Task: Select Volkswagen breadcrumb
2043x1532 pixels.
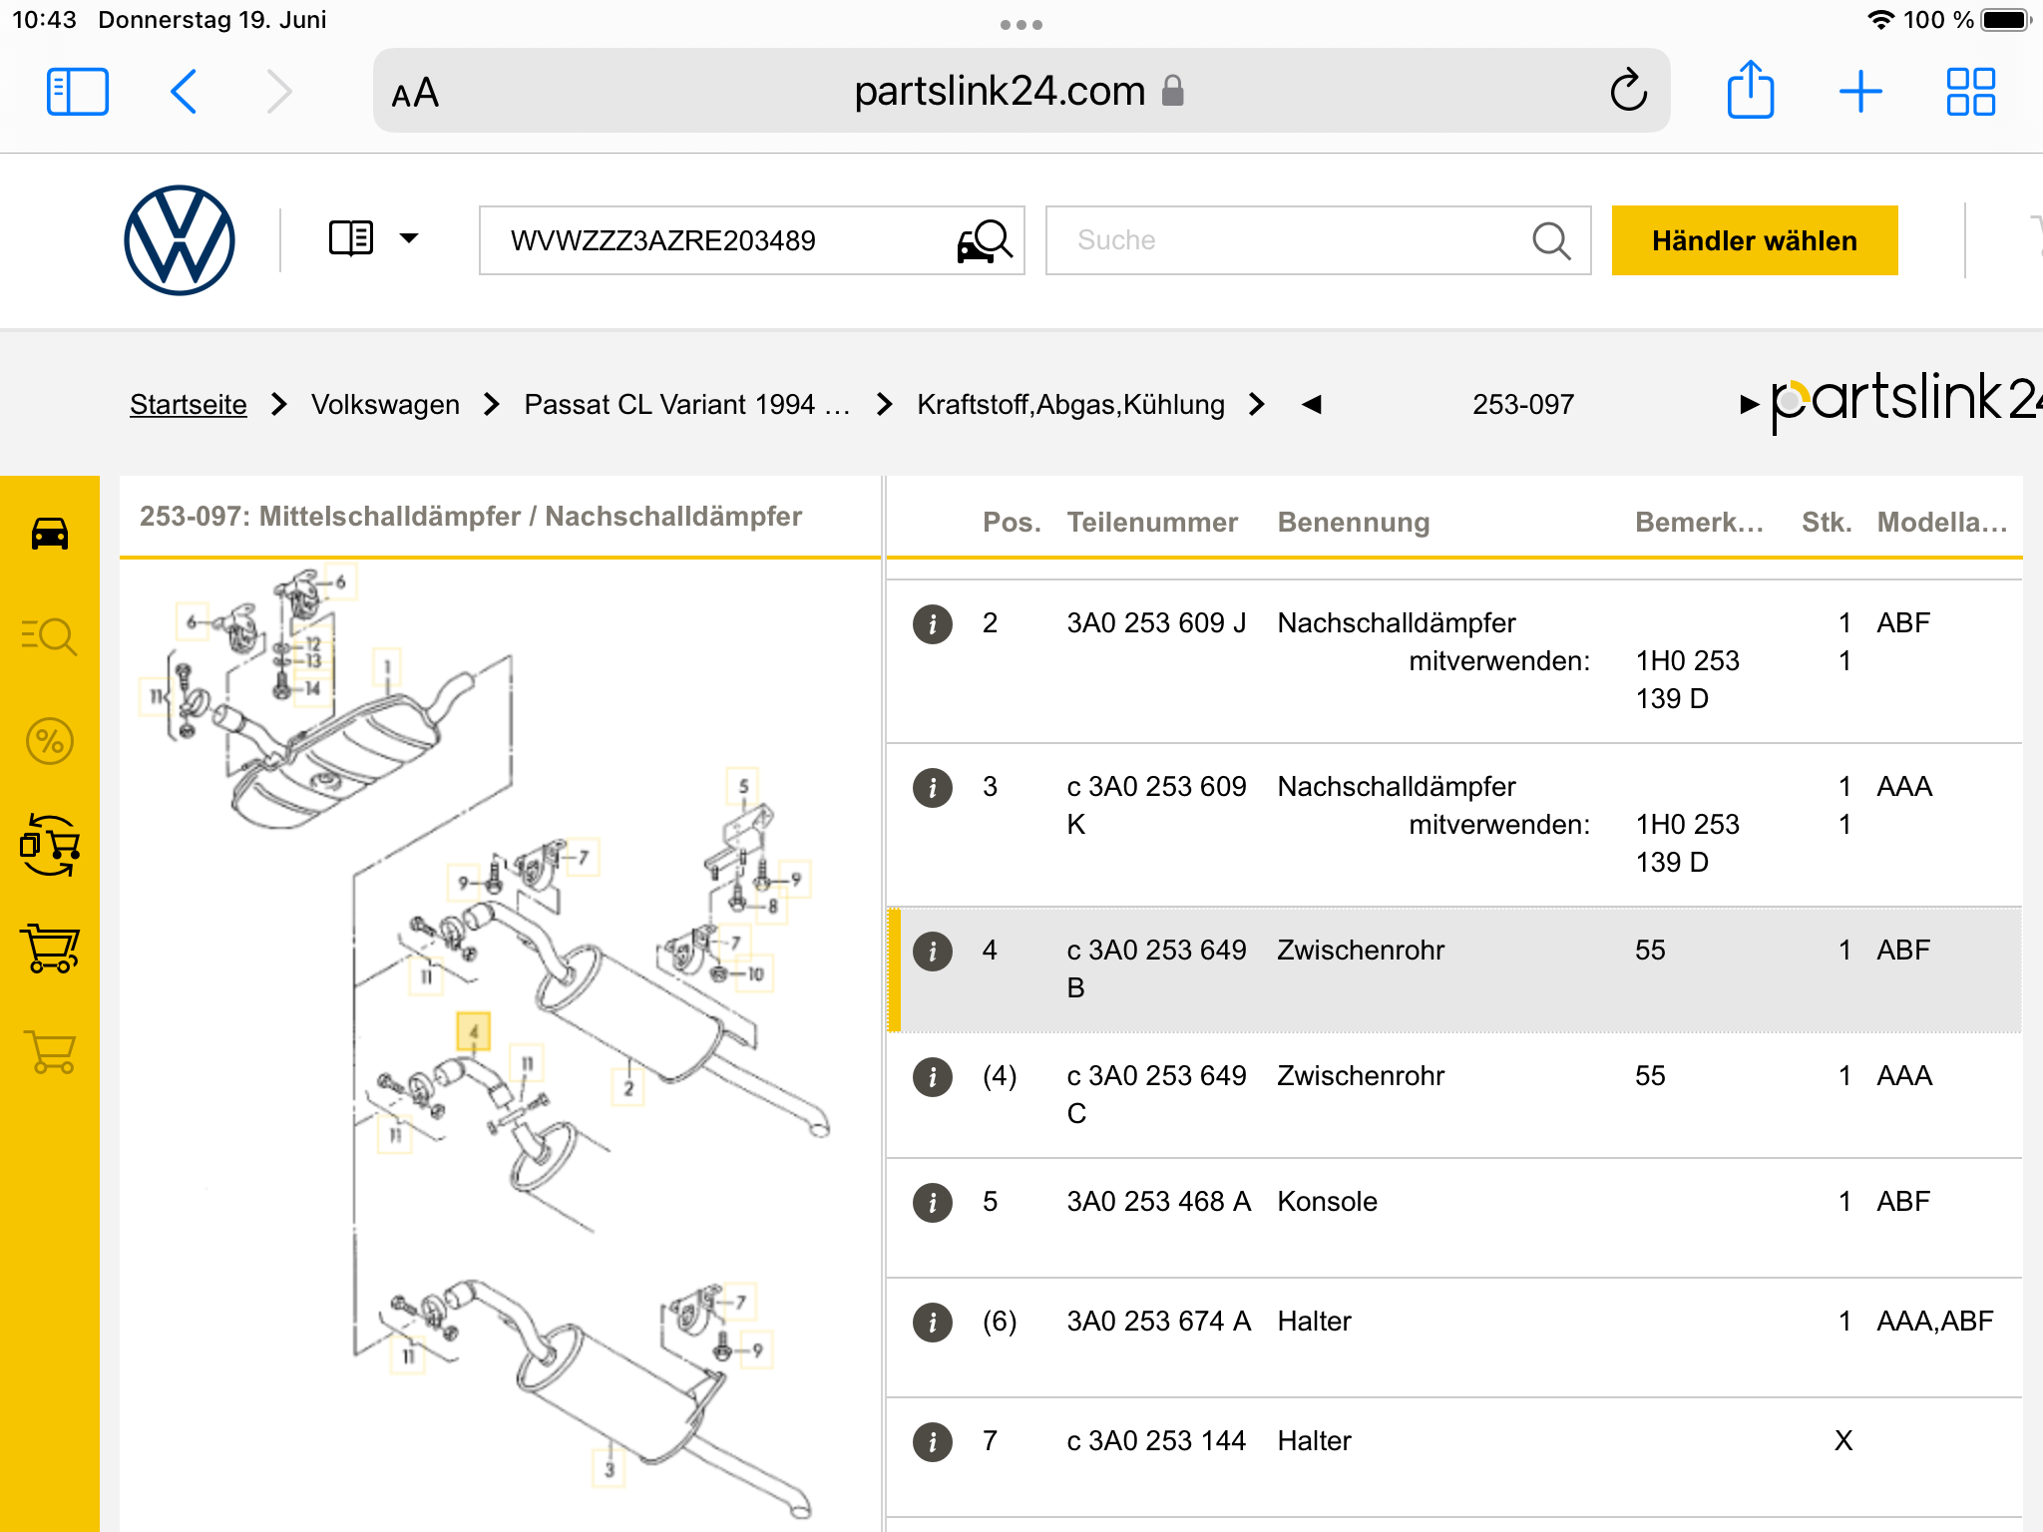Action: [x=385, y=404]
